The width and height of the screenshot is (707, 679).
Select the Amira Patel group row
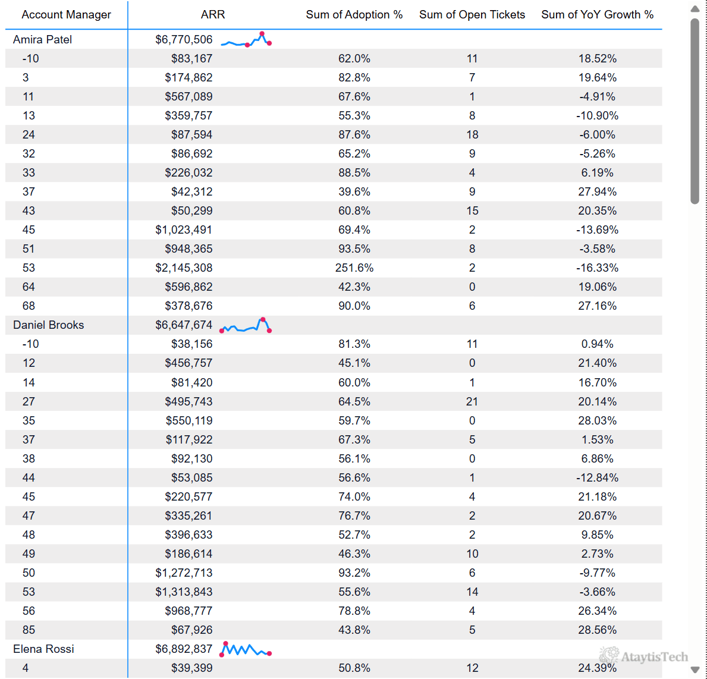[x=334, y=40]
